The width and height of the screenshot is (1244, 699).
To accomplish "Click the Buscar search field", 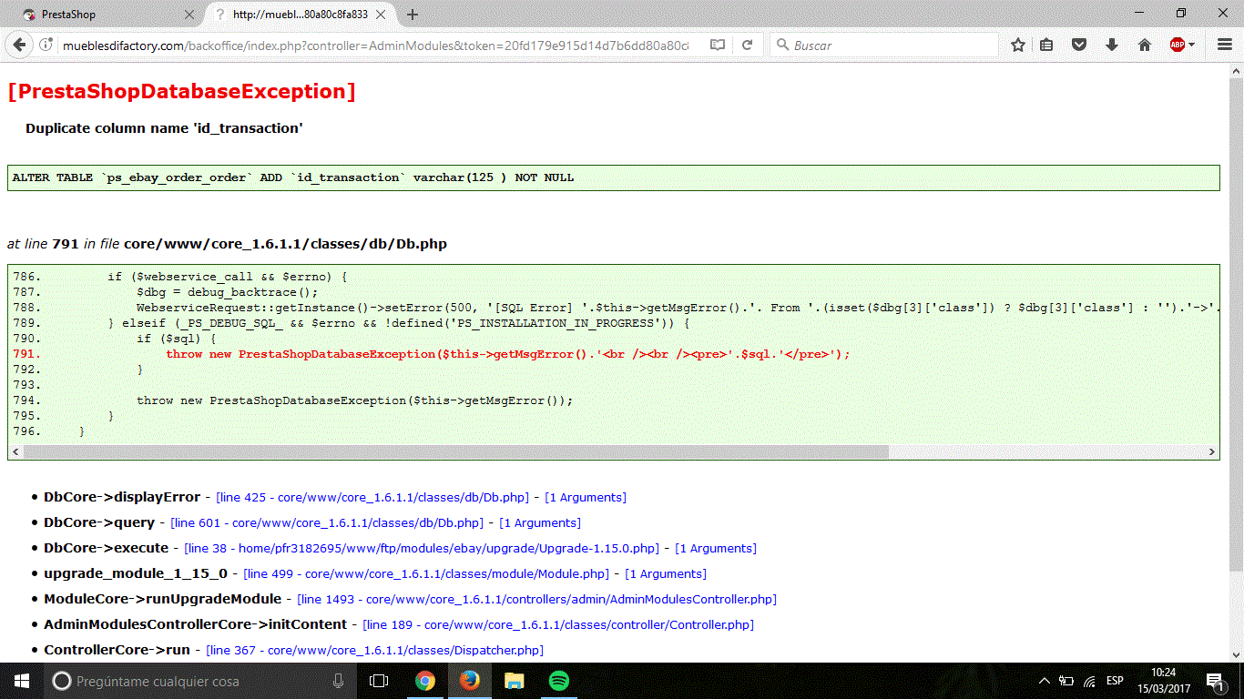I will point(884,45).
